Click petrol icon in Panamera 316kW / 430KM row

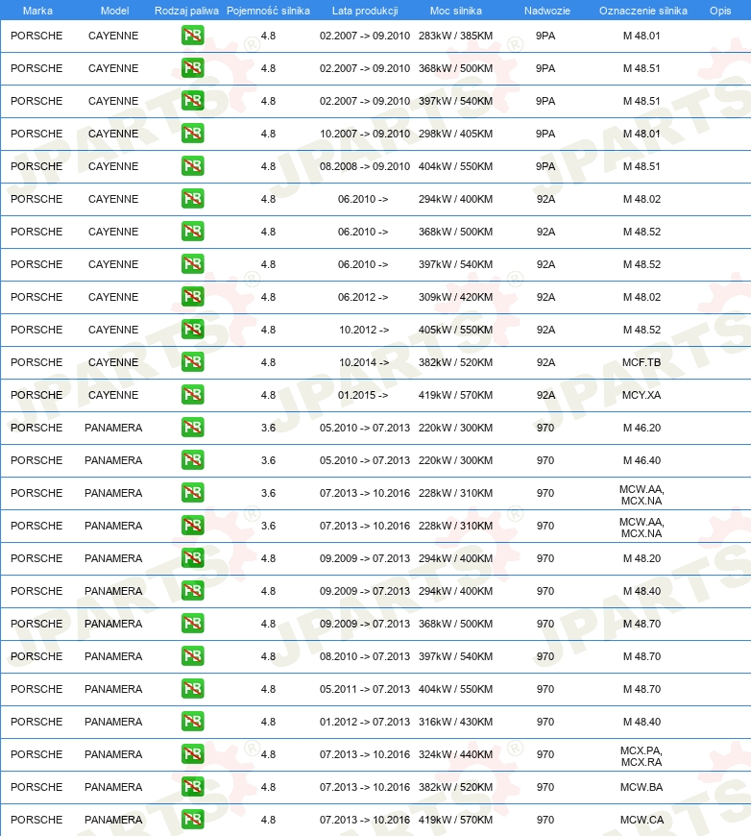[192, 722]
